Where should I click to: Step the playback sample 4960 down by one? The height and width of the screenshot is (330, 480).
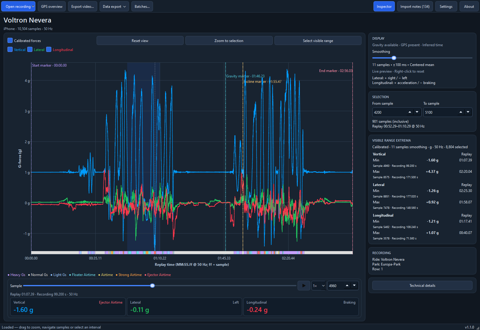click(354, 286)
